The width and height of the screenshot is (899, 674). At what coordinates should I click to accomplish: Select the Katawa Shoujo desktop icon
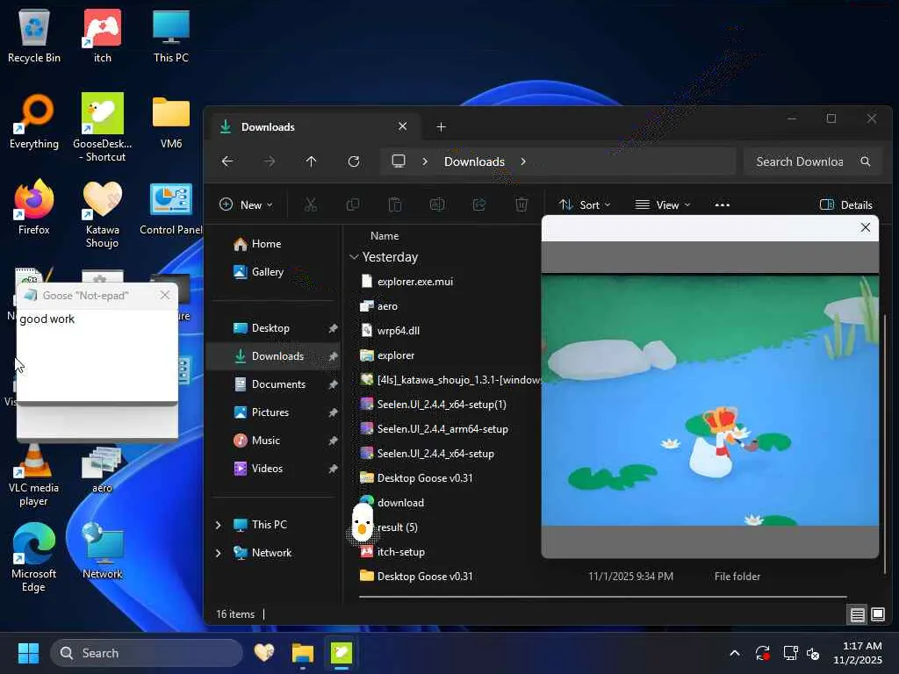(103, 214)
